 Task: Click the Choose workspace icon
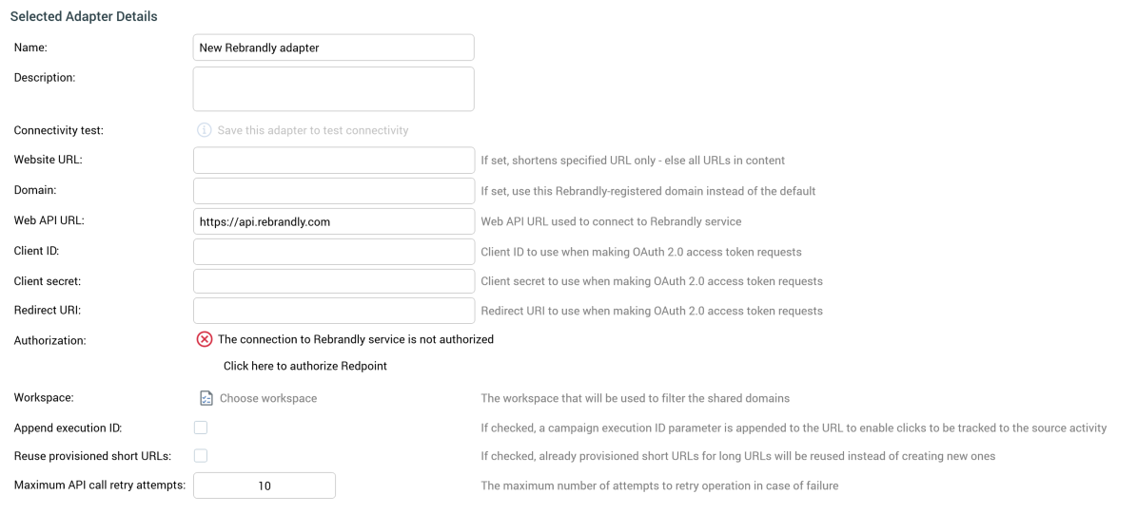point(206,398)
